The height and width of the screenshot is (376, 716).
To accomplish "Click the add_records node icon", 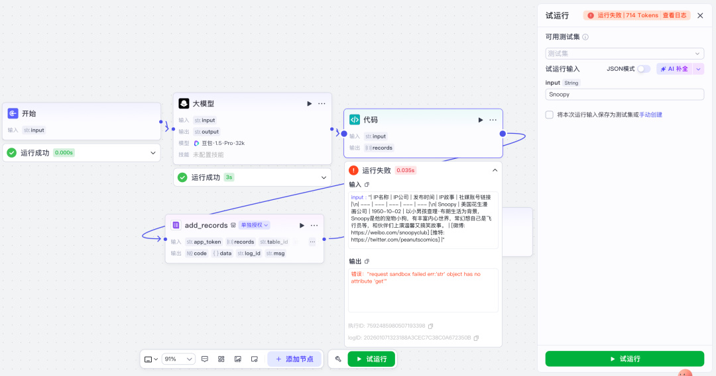I will click(176, 225).
